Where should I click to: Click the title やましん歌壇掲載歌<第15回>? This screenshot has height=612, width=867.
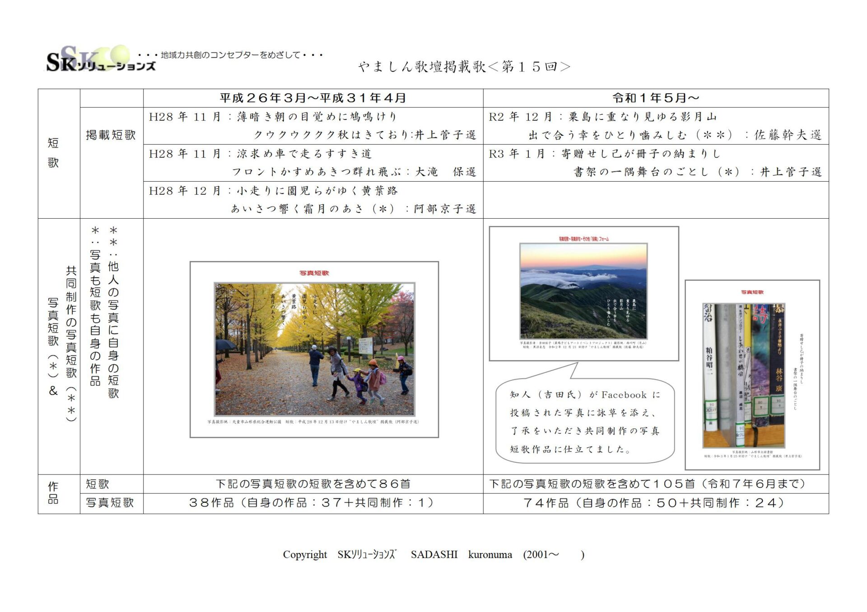(465, 67)
